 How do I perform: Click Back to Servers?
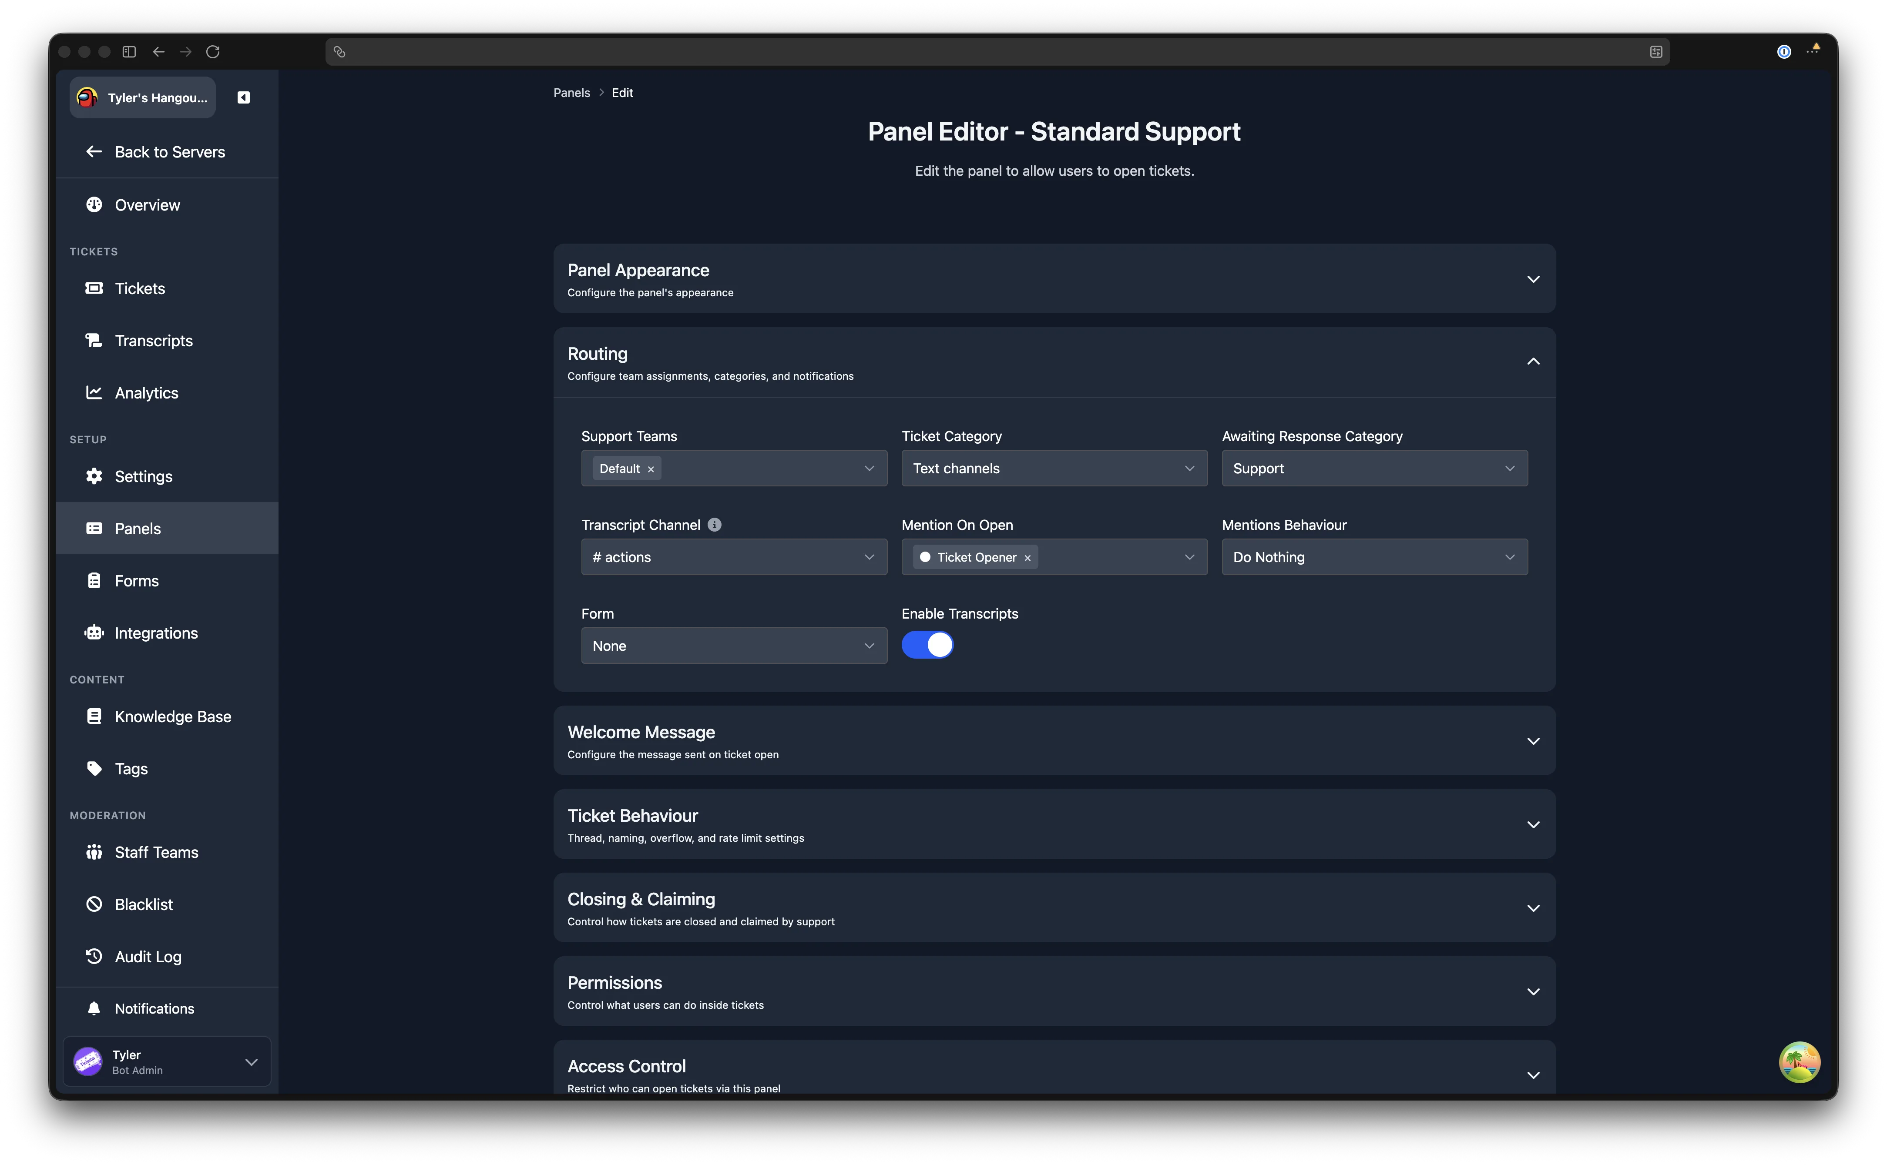click(x=167, y=152)
